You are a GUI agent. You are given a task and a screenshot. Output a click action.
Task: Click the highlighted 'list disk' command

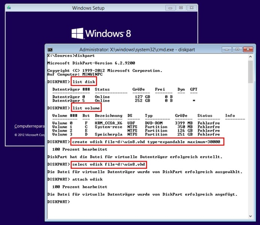[x=84, y=82]
